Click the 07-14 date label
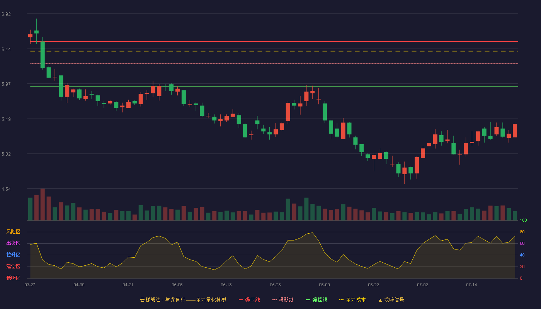This screenshot has width=541, height=309. coord(471,285)
